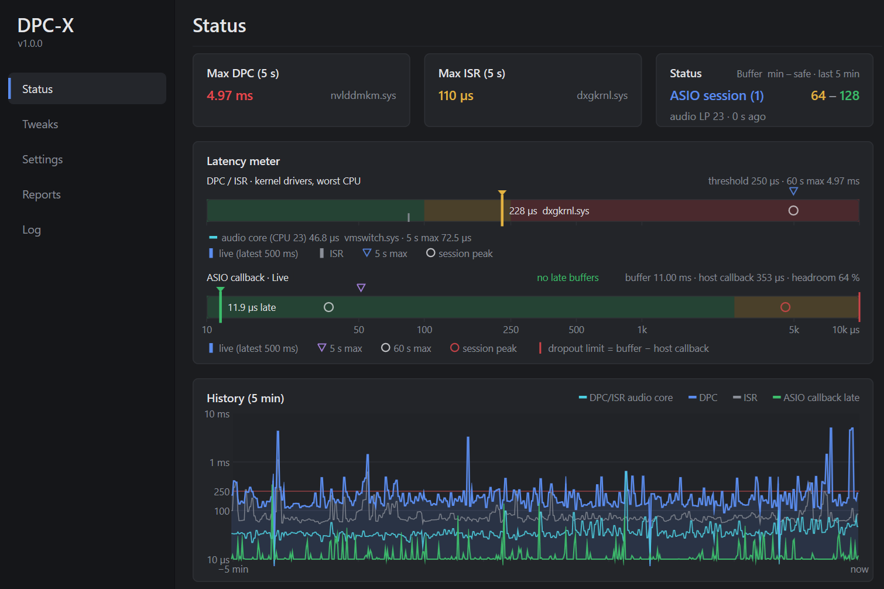Click the nvlddmkm.sys driver name

[364, 95]
